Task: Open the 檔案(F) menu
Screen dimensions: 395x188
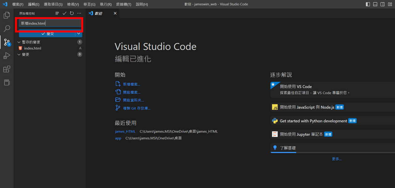Action: 18,4
